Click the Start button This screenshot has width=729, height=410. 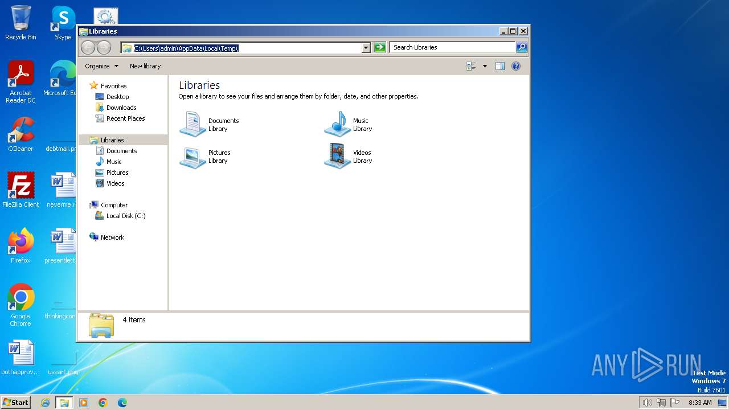(15, 402)
